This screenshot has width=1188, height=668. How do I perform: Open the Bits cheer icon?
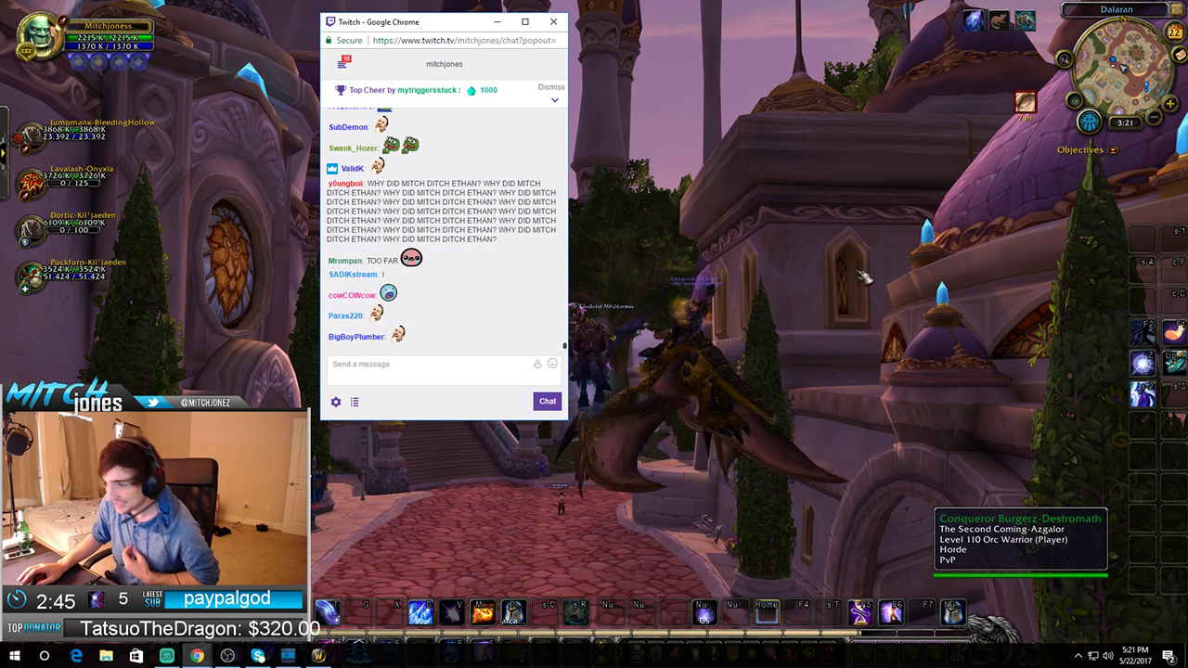pos(537,364)
